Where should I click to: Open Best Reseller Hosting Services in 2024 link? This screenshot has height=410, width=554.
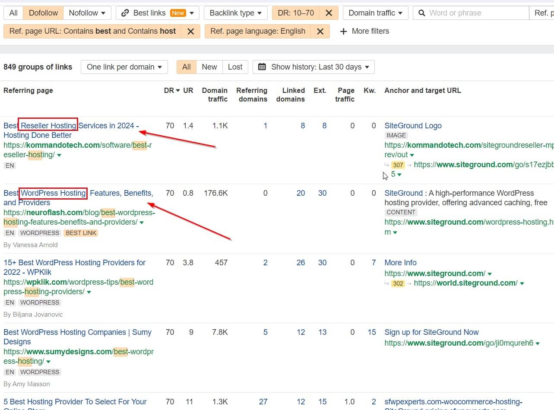[71, 130]
